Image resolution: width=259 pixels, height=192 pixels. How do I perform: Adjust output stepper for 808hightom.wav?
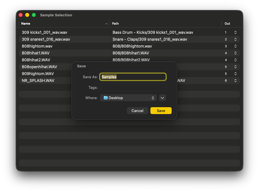click(x=236, y=46)
